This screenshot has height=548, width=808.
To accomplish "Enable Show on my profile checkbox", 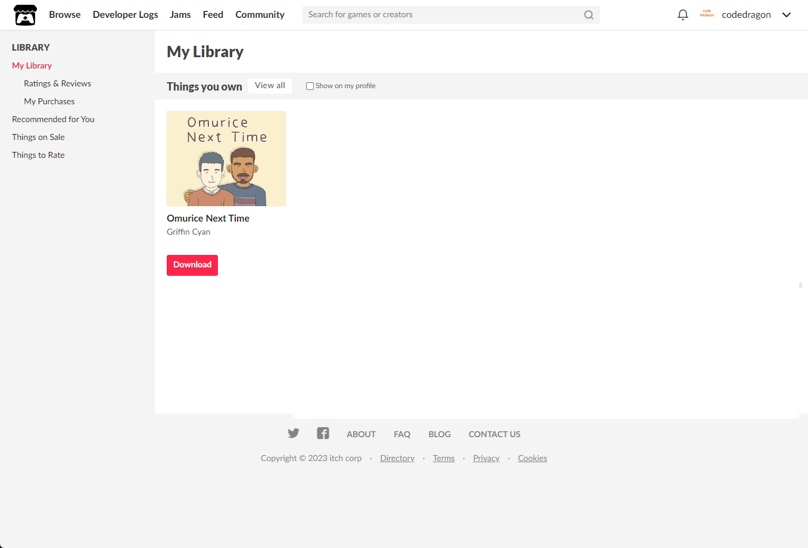I will (x=310, y=86).
